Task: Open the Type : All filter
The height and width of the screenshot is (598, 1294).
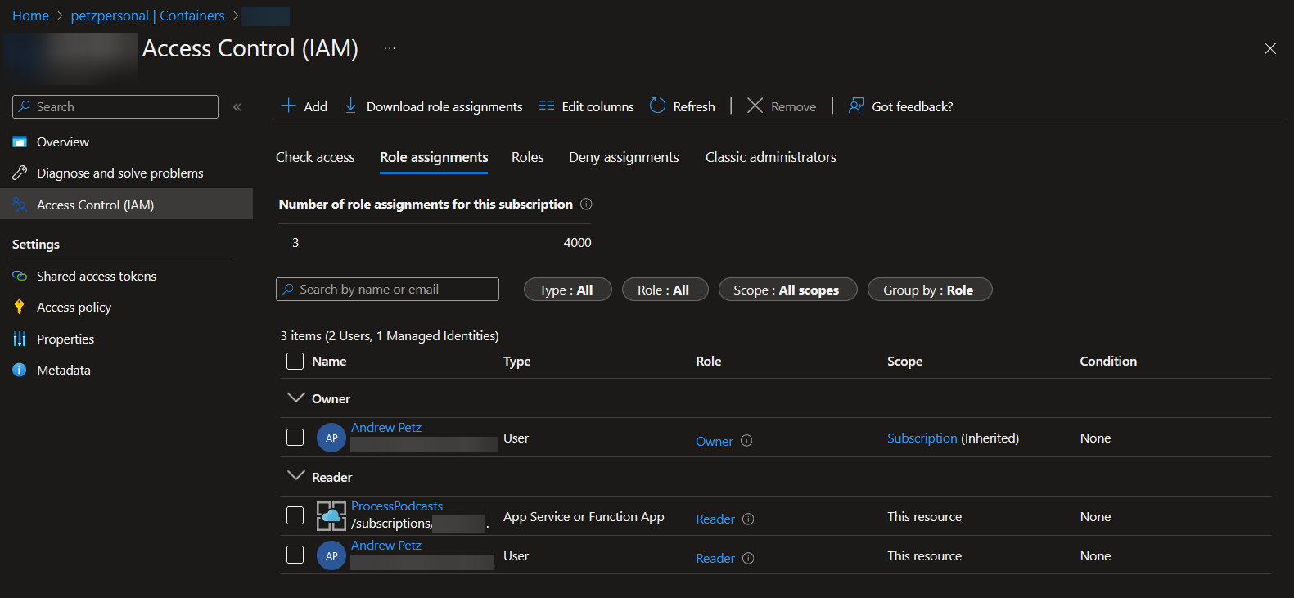Action: [x=567, y=290]
